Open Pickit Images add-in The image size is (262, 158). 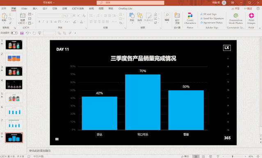coord(251,16)
